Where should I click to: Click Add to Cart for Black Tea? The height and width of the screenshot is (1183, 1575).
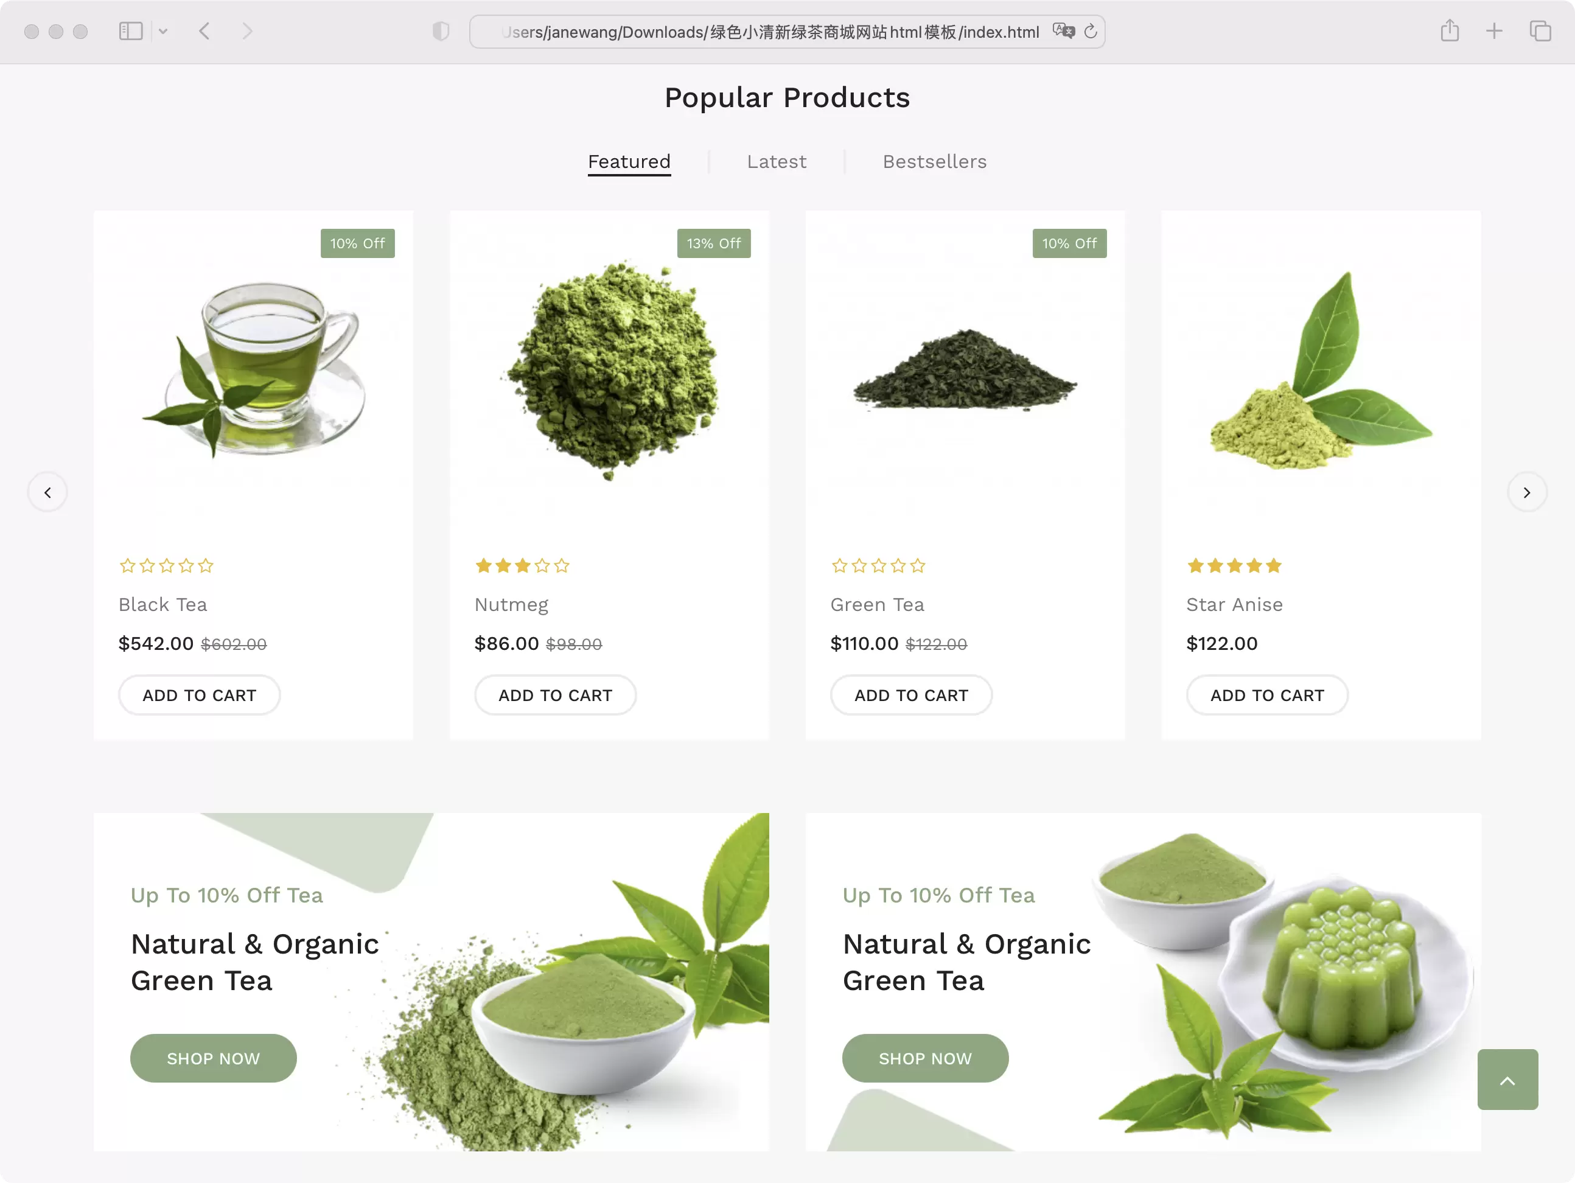(199, 693)
